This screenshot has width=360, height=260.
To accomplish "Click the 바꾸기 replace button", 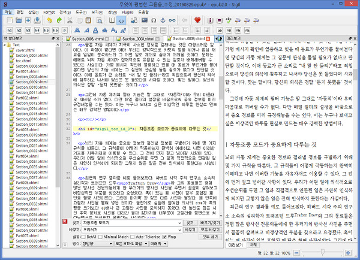I will (x=190, y=229).
